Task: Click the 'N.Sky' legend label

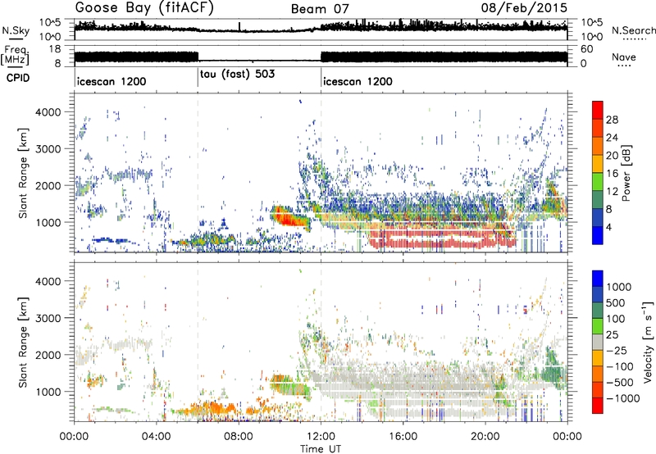Action: (16, 30)
